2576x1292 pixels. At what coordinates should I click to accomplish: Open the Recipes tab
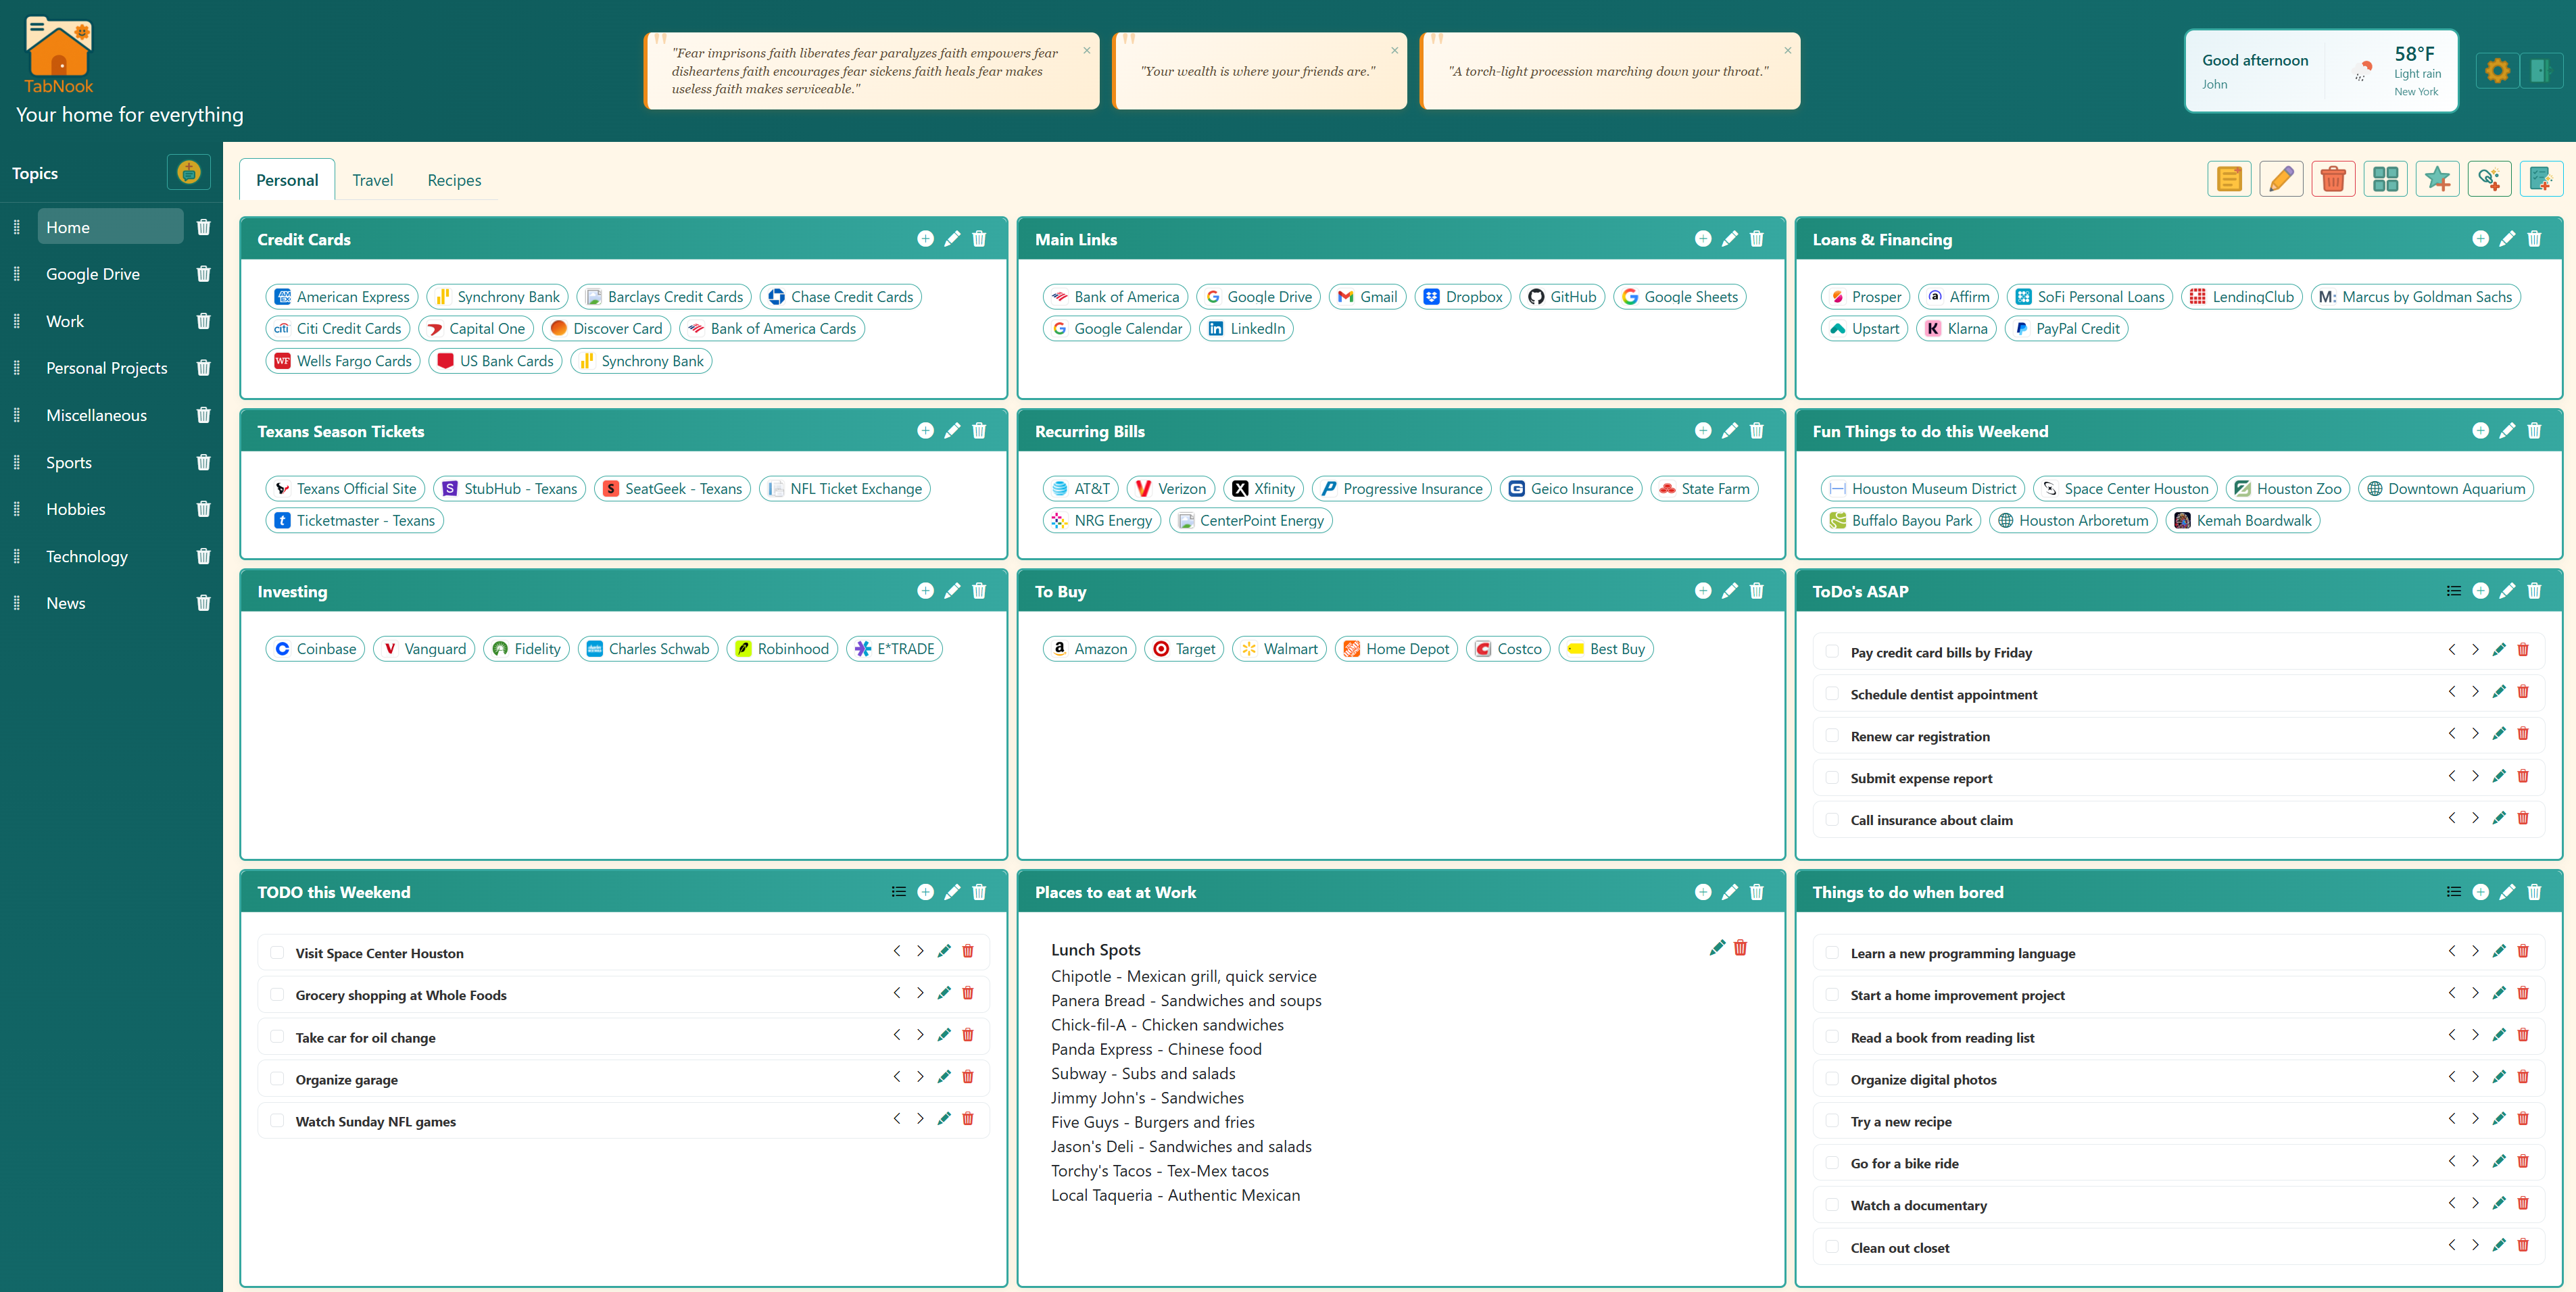click(454, 180)
